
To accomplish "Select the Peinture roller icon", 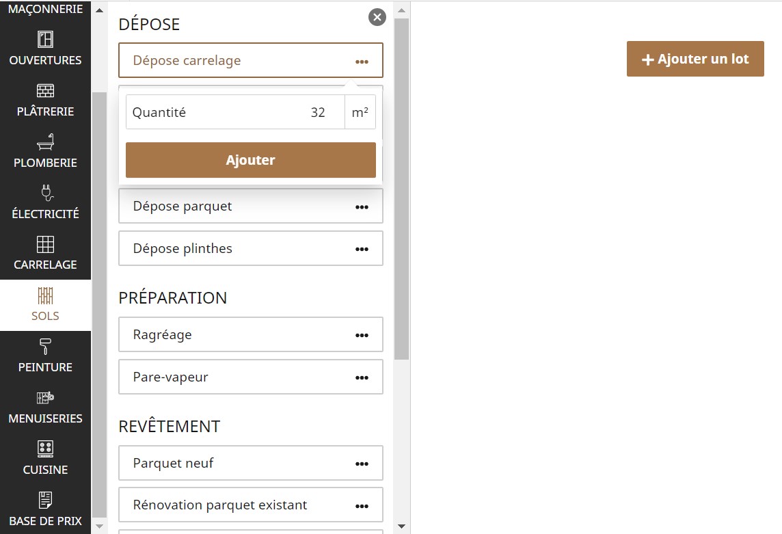I will tap(45, 347).
